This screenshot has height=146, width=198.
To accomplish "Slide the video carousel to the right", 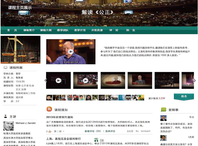I will tap(195, 80).
